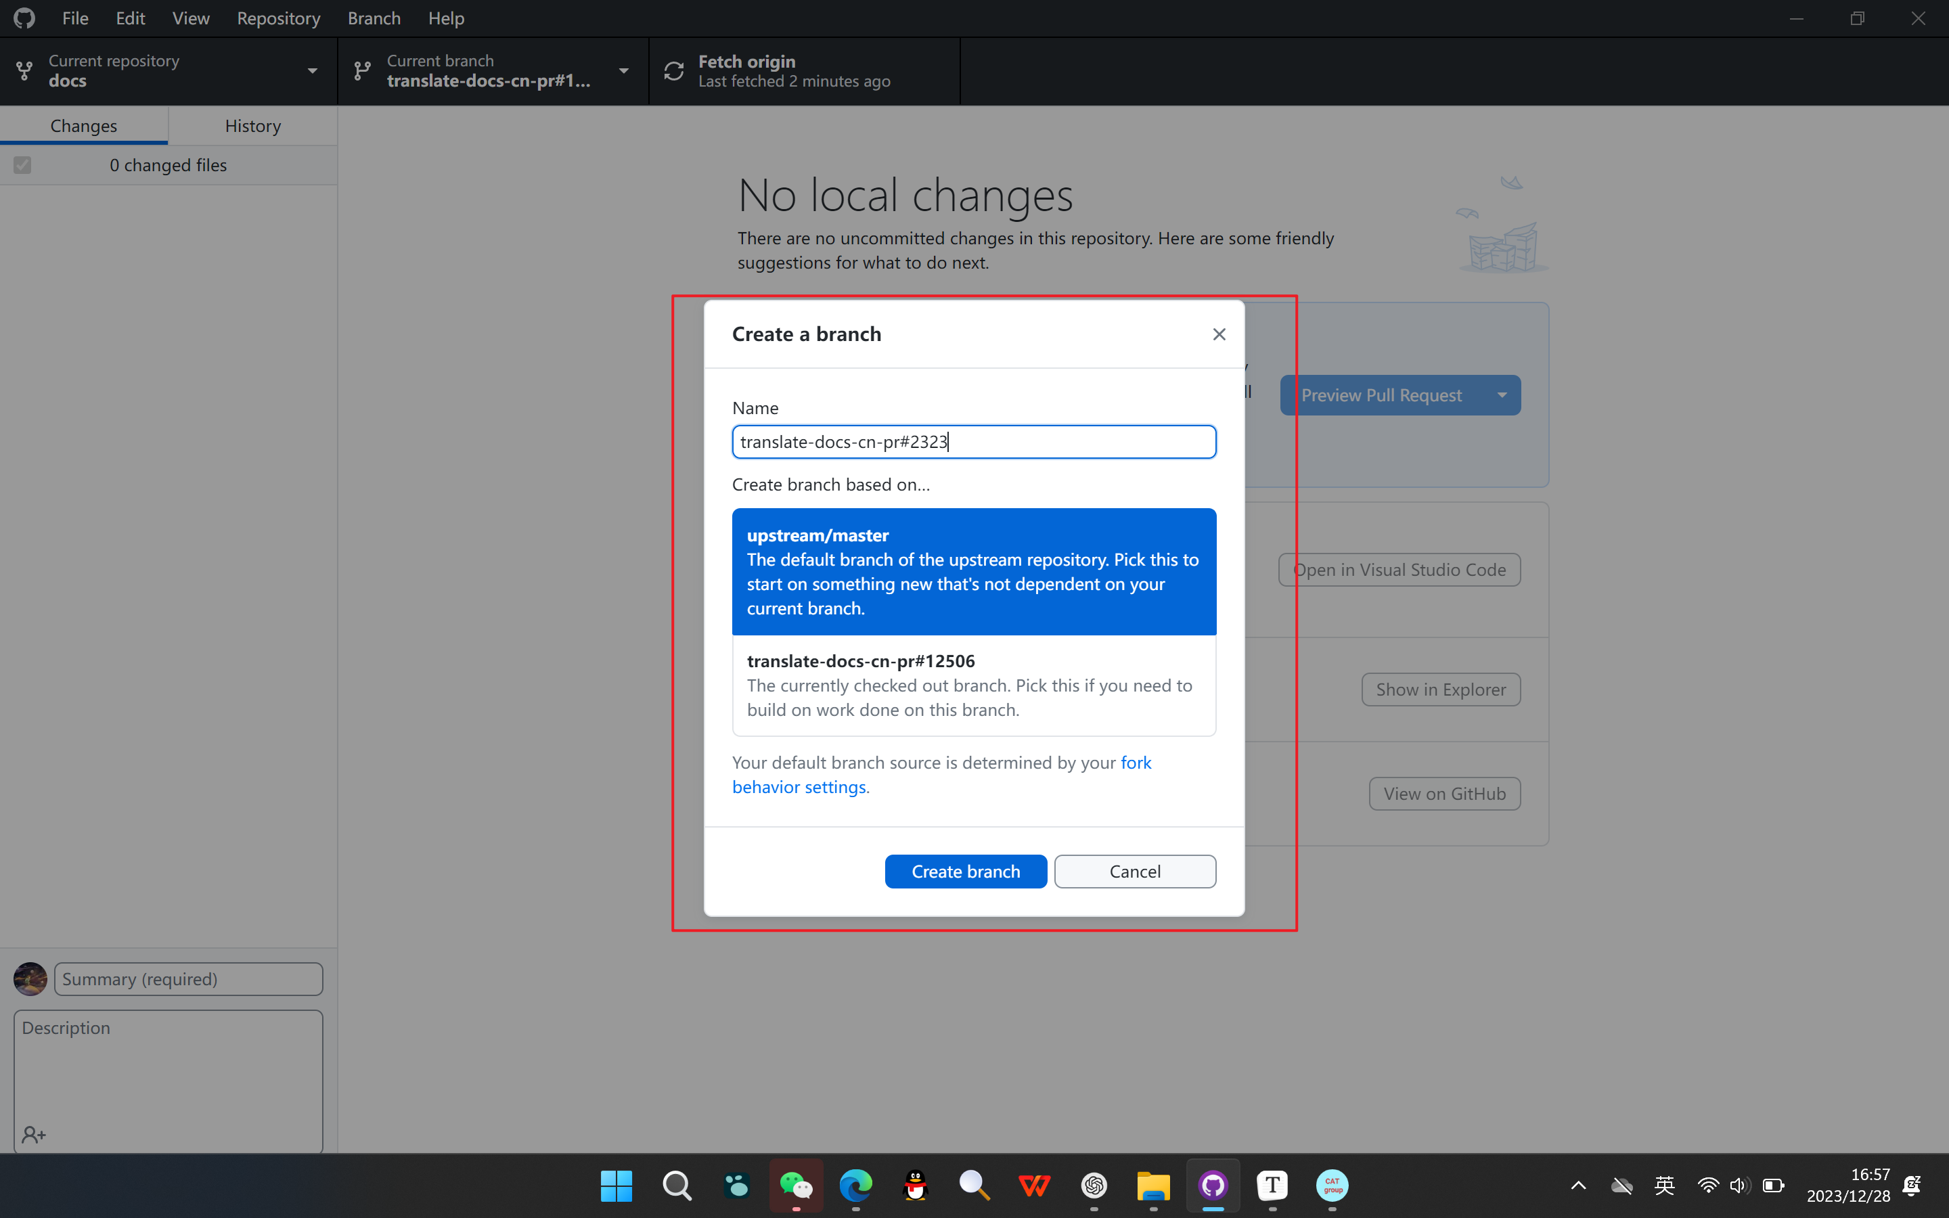
Task: Click the branch Name input field
Action: [x=974, y=441]
